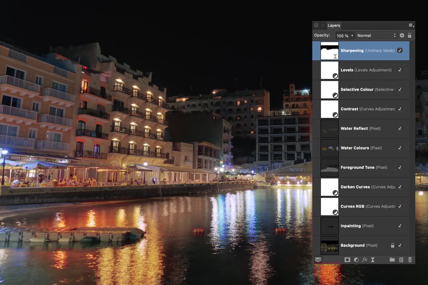Click the Group Layers folder icon

392,259
